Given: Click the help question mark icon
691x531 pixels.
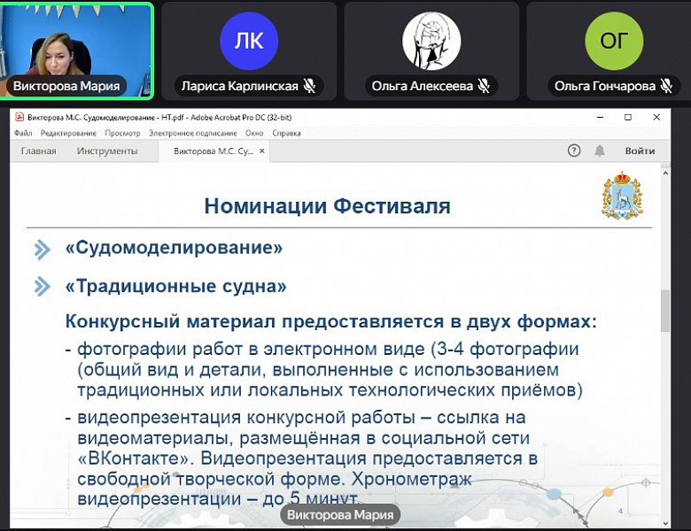Looking at the screenshot, I should tap(574, 151).
